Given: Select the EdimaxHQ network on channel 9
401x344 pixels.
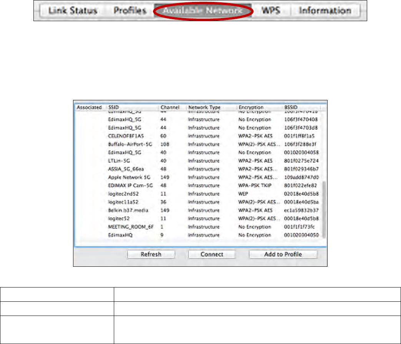Looking at the screenshot, I should pos(198,235).
